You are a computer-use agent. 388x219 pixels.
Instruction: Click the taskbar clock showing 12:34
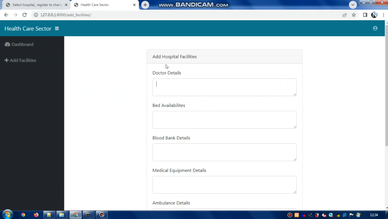[374, 215]
